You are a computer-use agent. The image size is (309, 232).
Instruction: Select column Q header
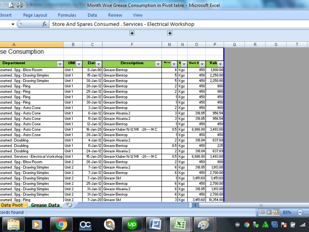(234, 45)
